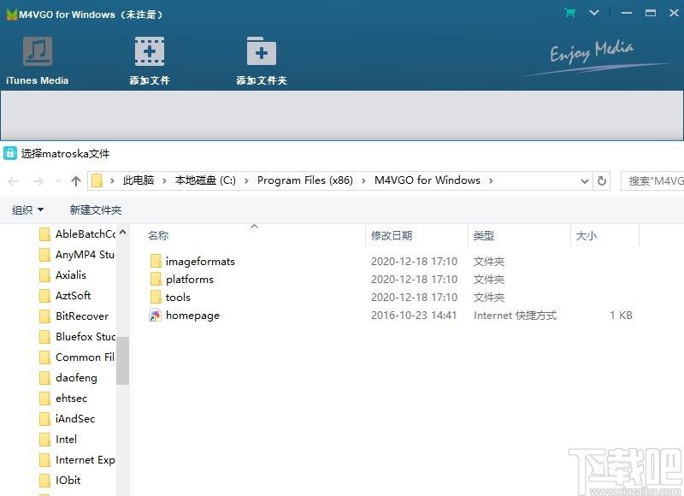Click the platforms folder icon
Screen dimensions: 684x496
click(x=156, y=279)
